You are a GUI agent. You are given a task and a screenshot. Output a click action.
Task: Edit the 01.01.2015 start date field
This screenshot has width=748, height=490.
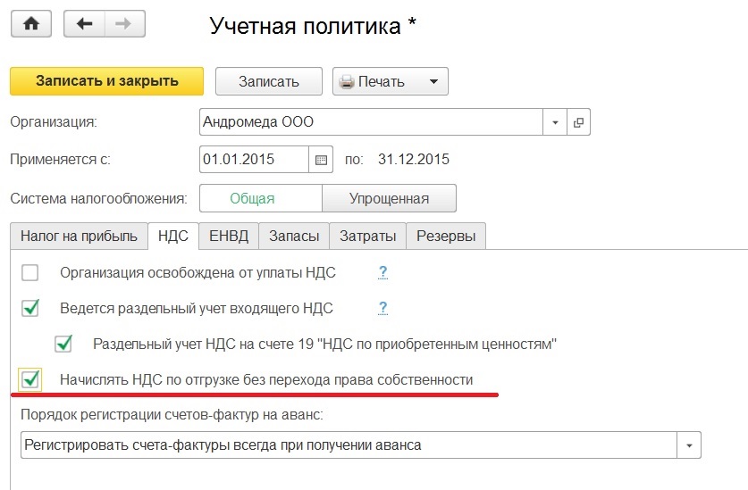pyautogui.click(x=255, y=160)
